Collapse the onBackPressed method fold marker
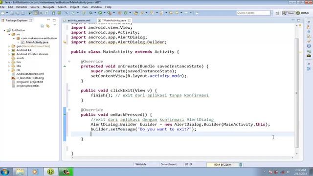Screen dimensions: 313x176 click(69, 110)
